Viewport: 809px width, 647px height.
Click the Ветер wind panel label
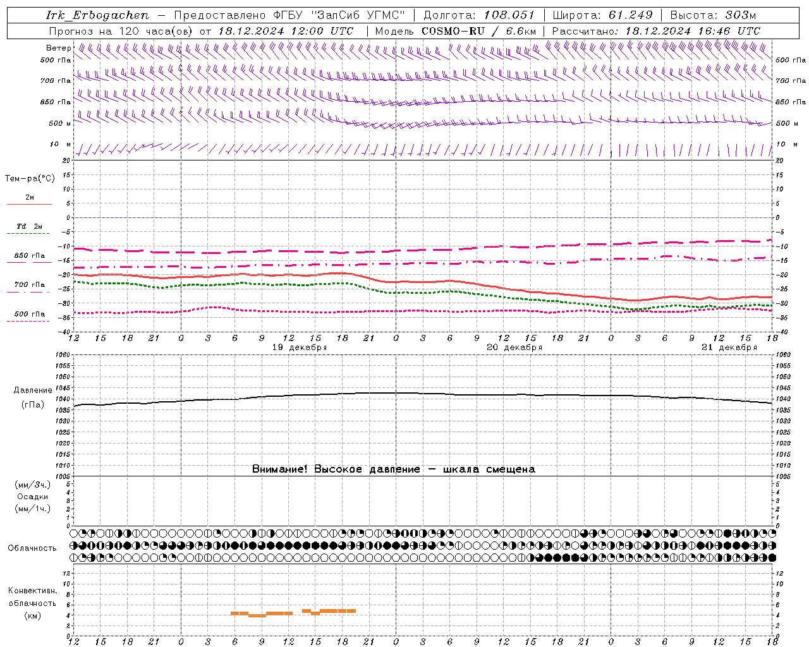click(58, 48)
